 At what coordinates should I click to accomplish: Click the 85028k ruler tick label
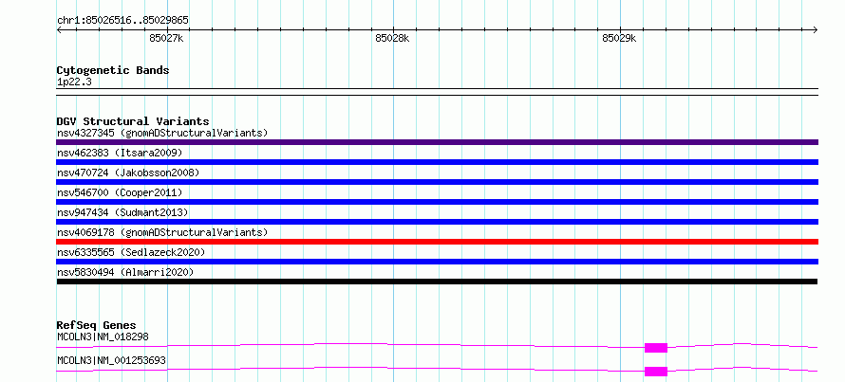tap(392, 39)
